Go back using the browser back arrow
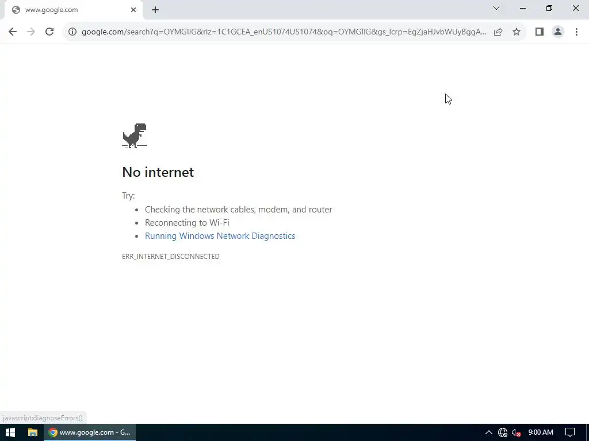The width and height of the screenshot is (589, 441). 13,32
